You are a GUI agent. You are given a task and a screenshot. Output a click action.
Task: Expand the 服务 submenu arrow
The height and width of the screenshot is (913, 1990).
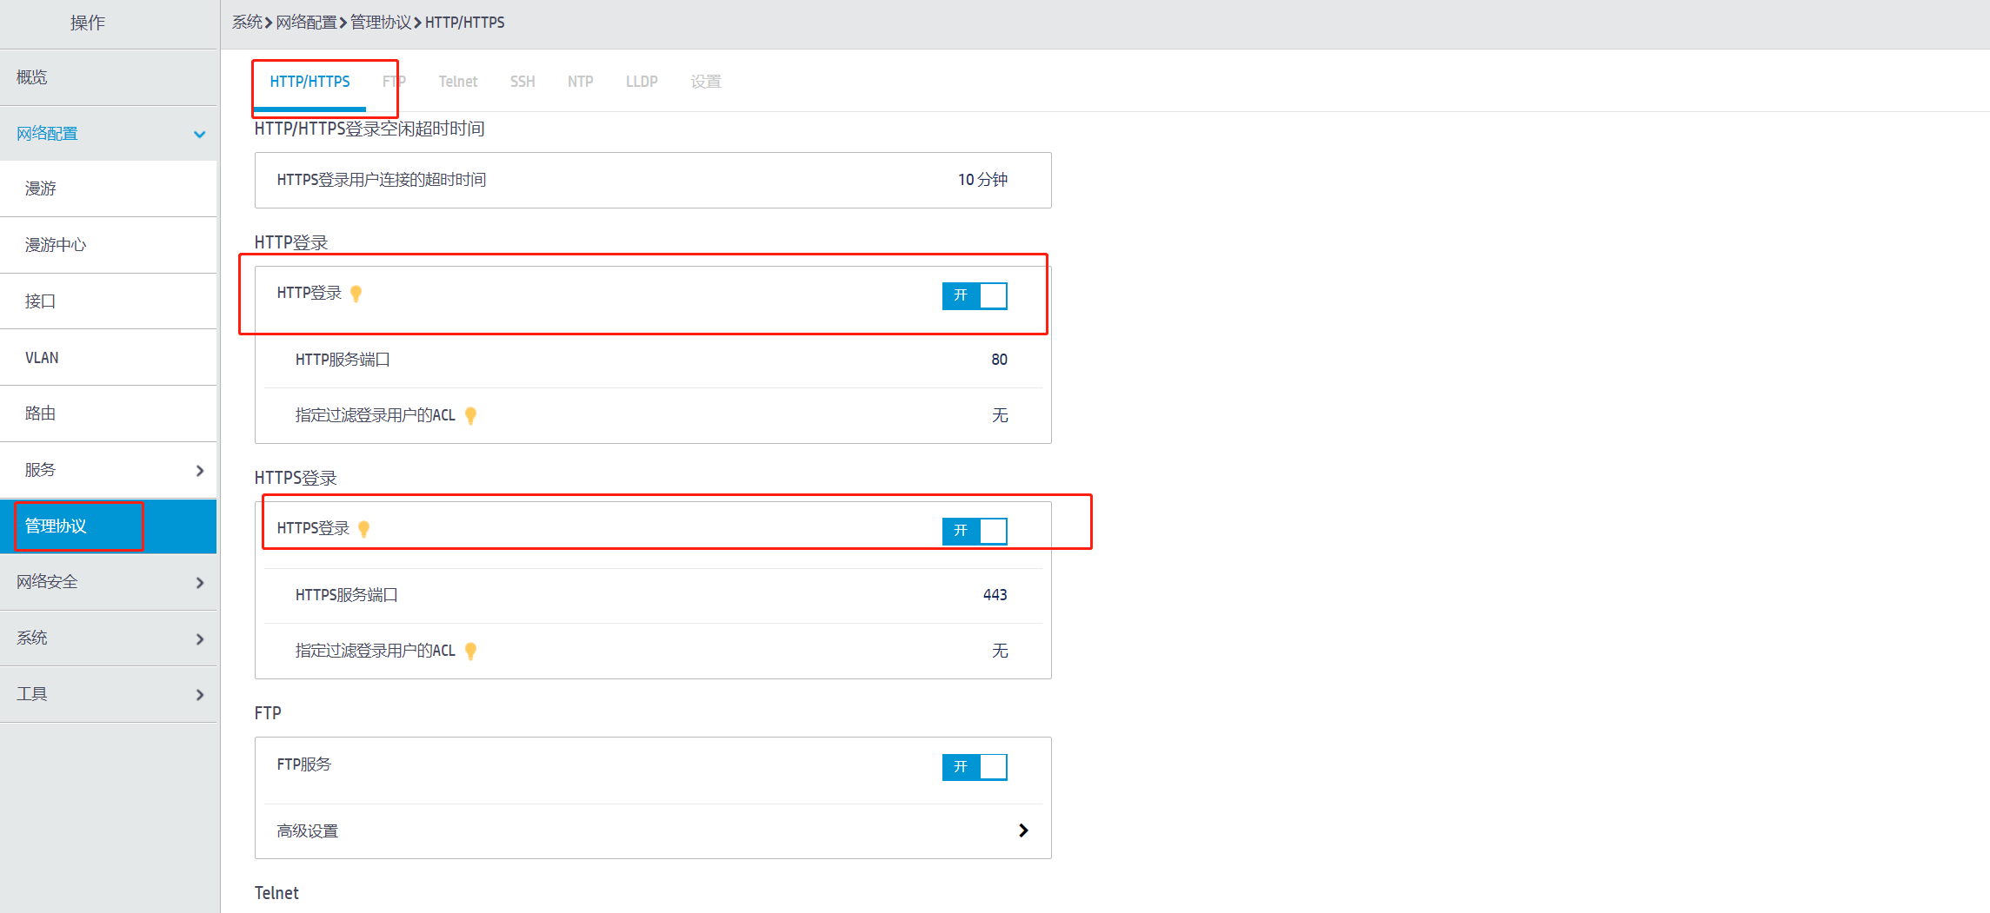tap(200, 470)
